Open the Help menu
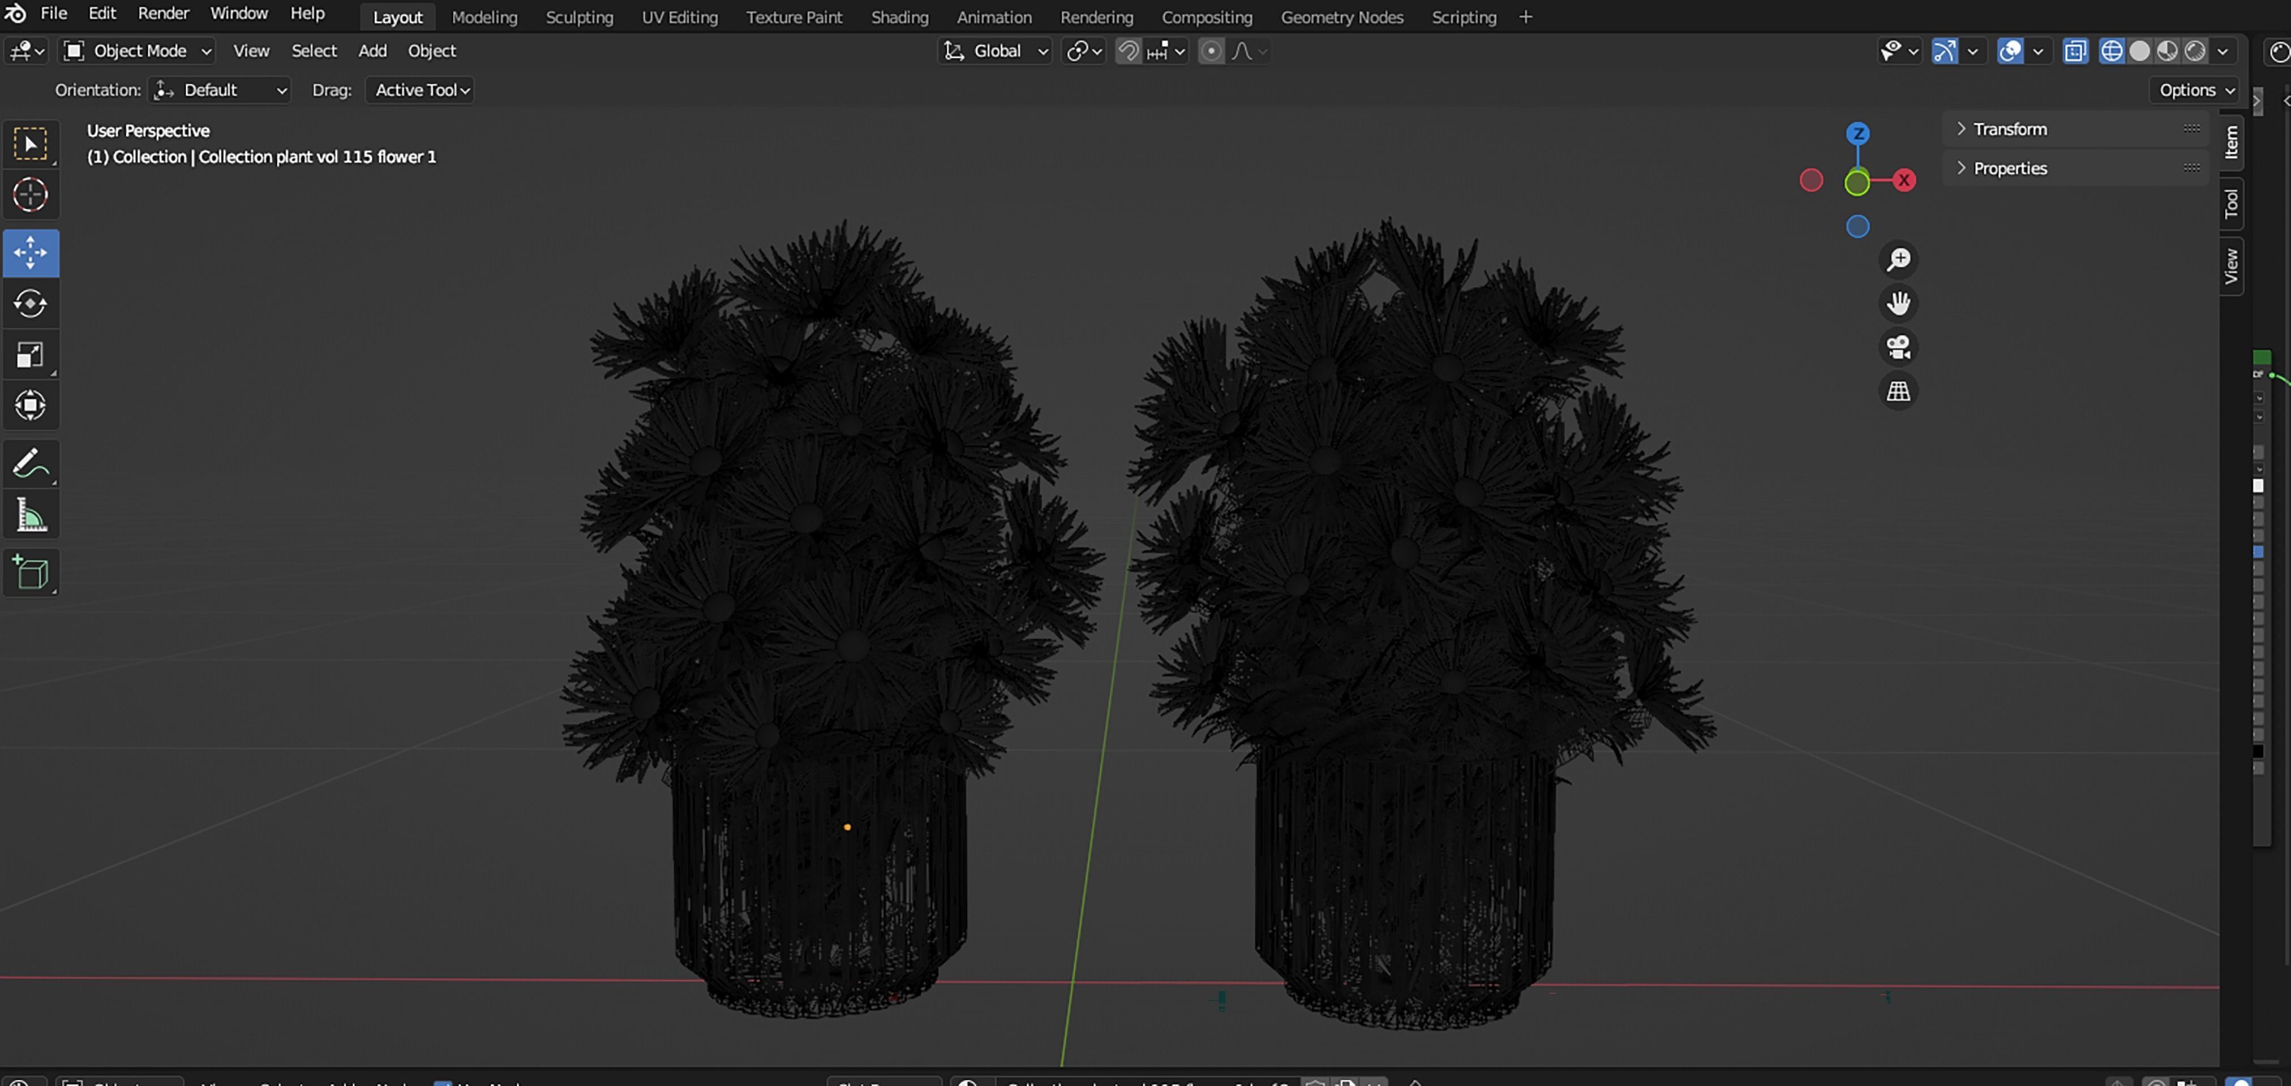The height and width of the screenshot is (1086, 2291). 307,14
